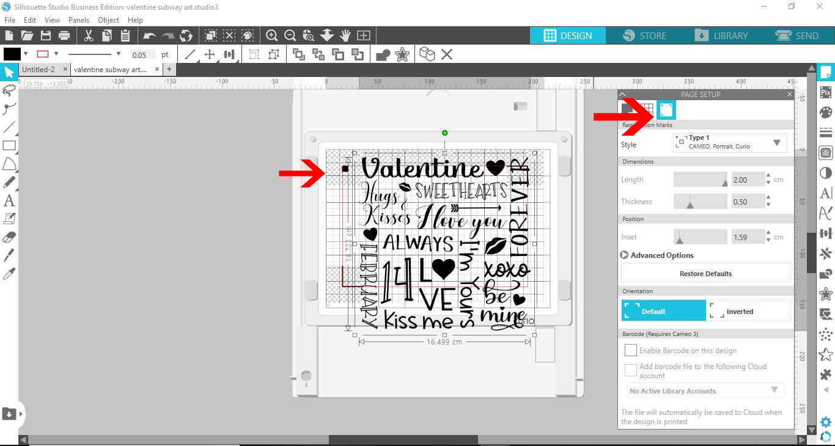Undo the last action

(150, 35)
